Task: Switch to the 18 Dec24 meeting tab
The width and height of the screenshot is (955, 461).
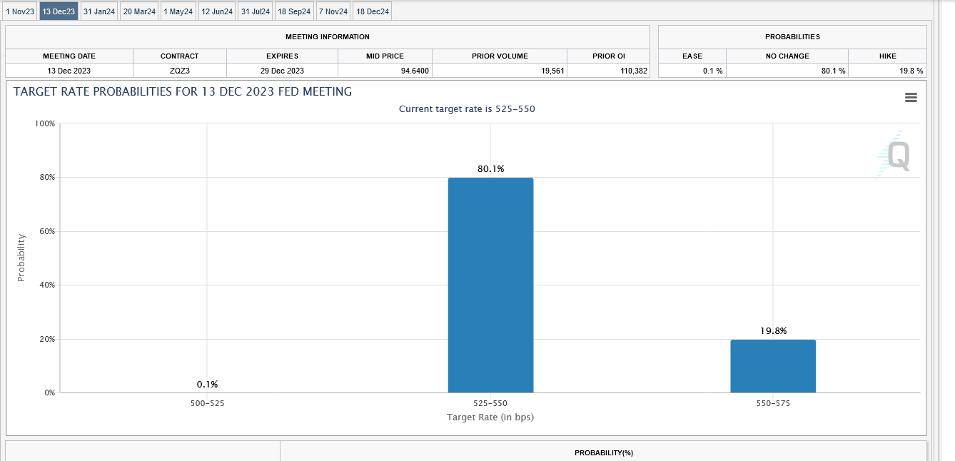Action: pyautogui.click(x=372, y=11)
